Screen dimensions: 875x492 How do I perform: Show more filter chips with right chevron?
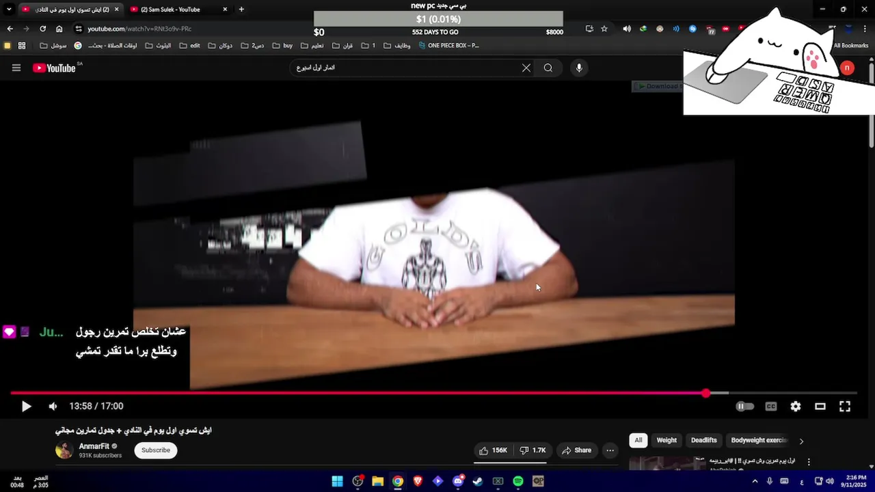801,441
